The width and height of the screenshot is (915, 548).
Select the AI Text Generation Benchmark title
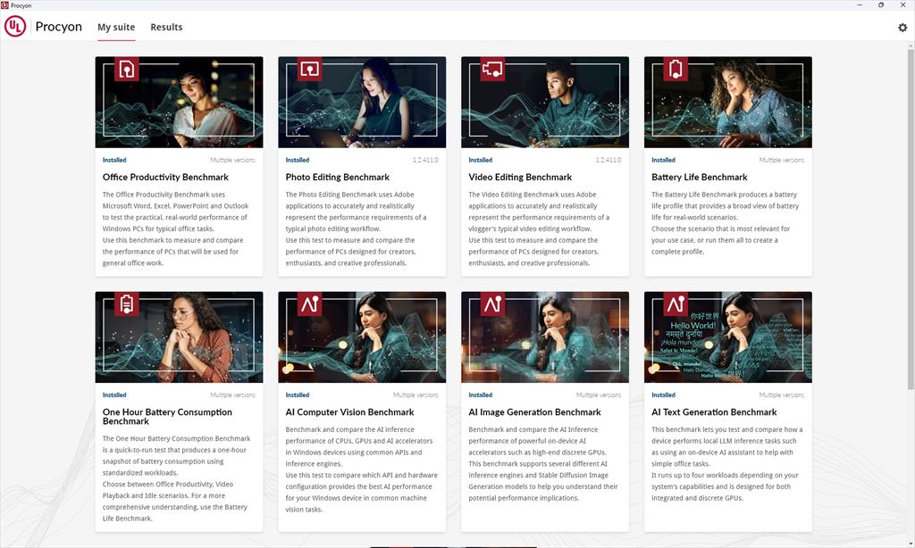(714, 412)
